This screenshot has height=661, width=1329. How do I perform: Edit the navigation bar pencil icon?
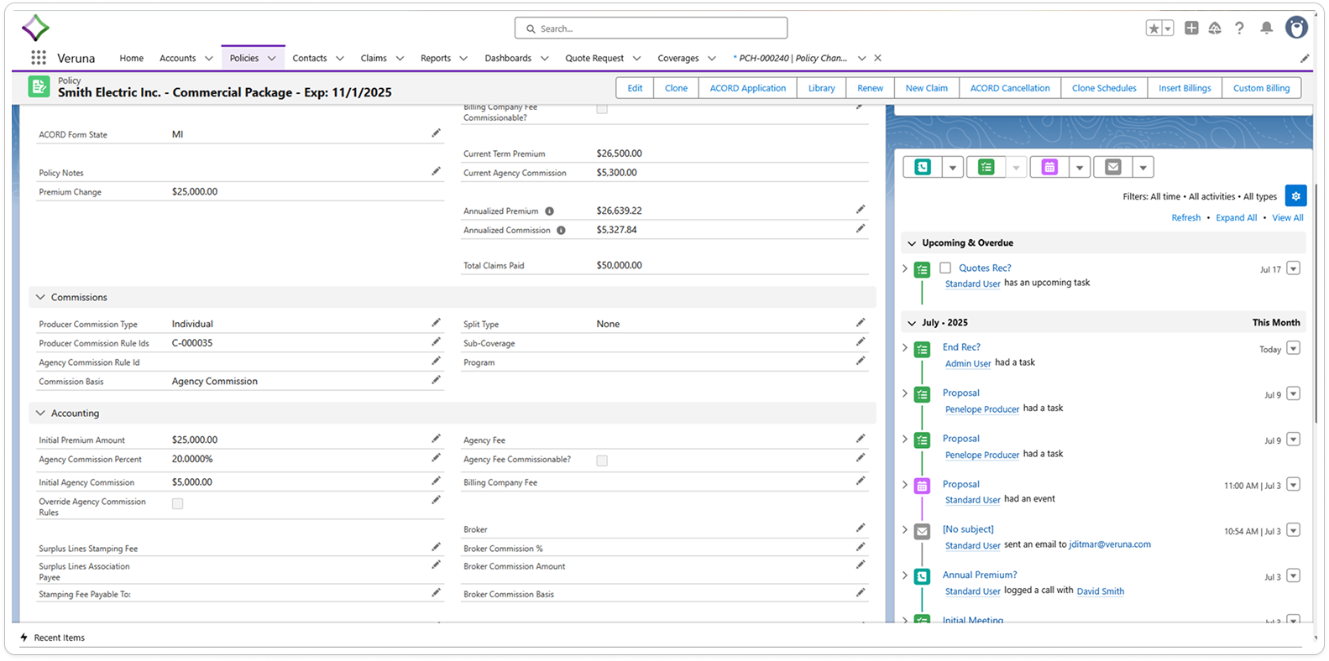[1305, 59]
